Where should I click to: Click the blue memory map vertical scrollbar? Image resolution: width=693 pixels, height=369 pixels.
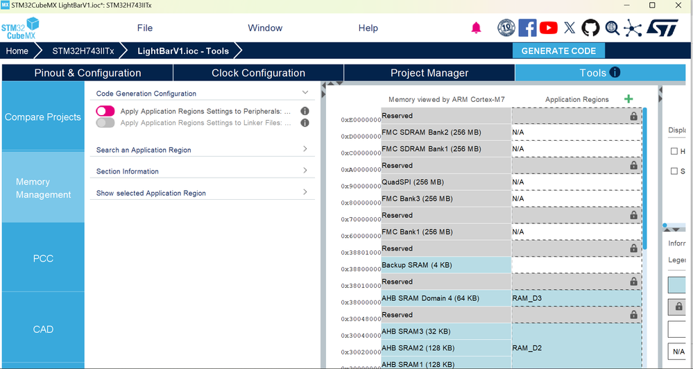(x=644, y=177)
